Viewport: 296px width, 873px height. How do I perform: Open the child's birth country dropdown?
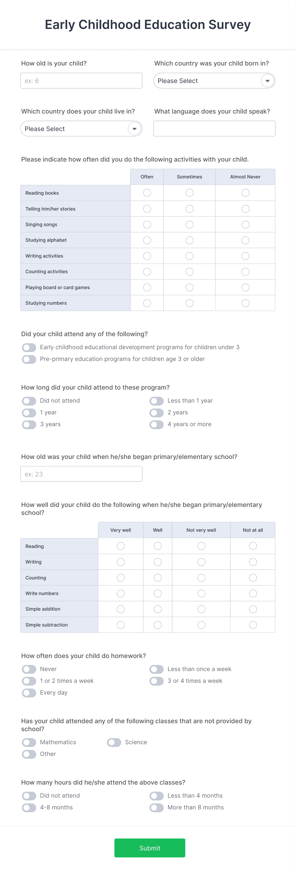(214, 81)
